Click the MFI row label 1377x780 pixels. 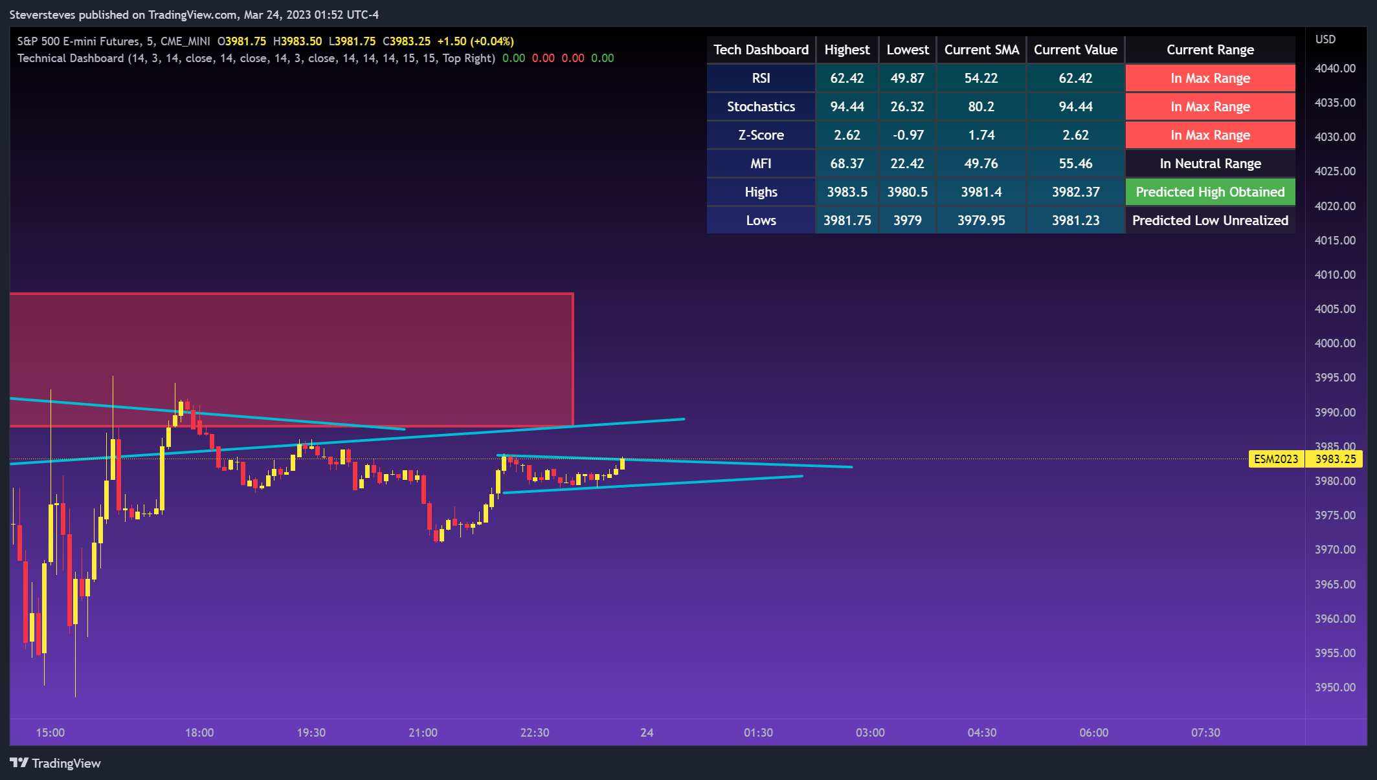coord(761,164)
